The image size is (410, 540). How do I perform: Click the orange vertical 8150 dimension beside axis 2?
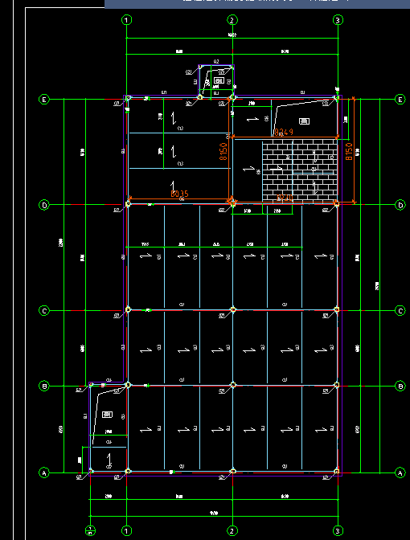pos(223,152)
